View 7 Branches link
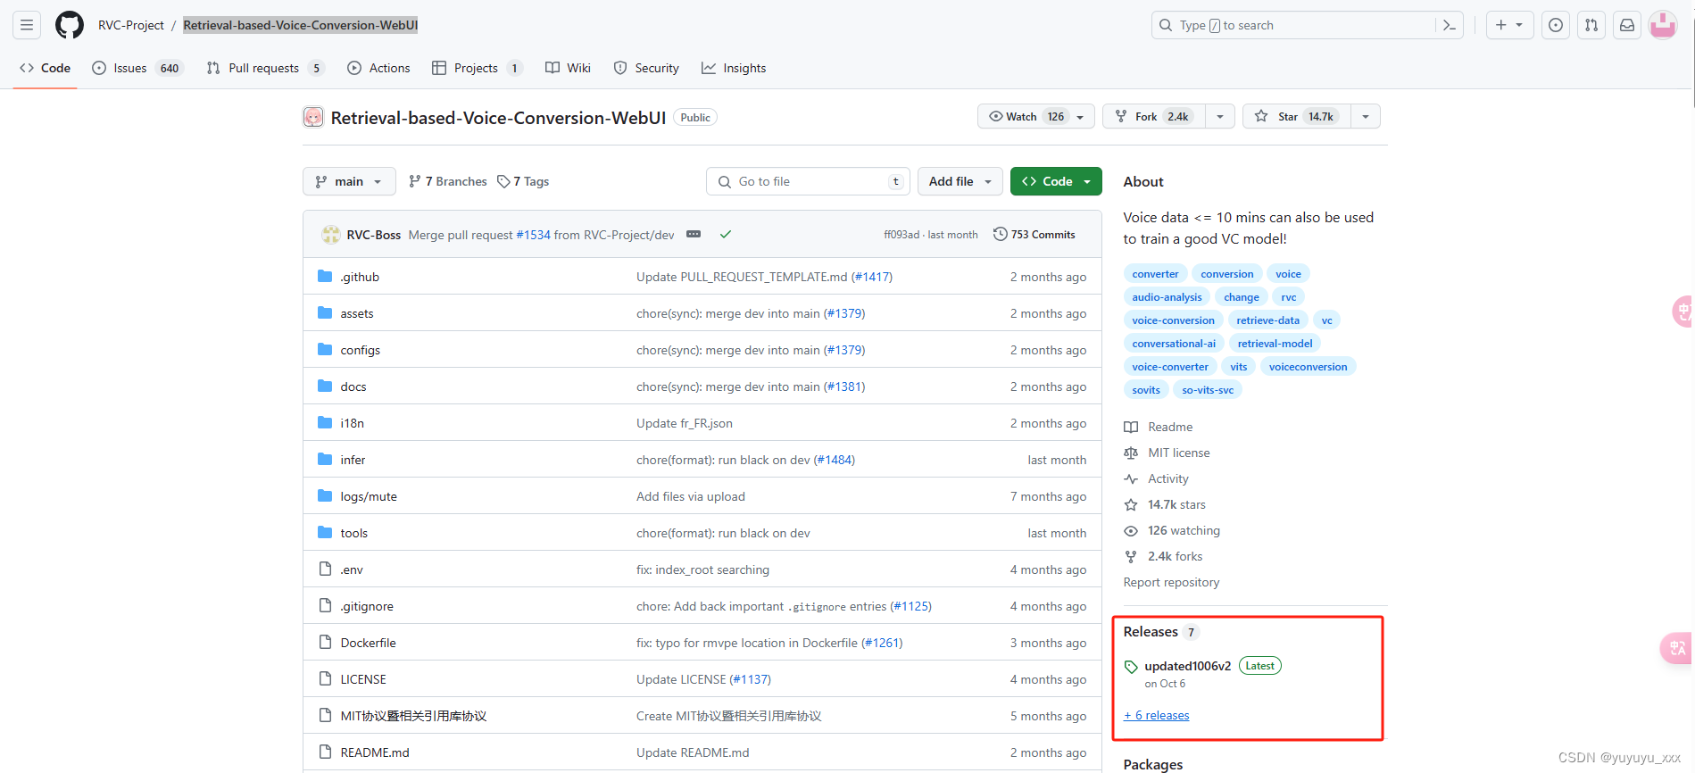This screenshot has width=1695, height=773. tap(448, 181)
